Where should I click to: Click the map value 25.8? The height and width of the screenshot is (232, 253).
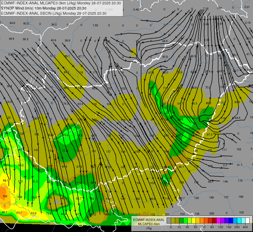point(34,197)
